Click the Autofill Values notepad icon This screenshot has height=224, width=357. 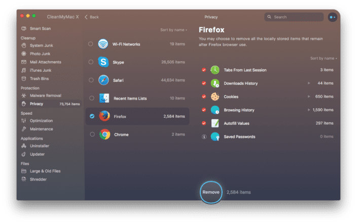click(215, 123)
